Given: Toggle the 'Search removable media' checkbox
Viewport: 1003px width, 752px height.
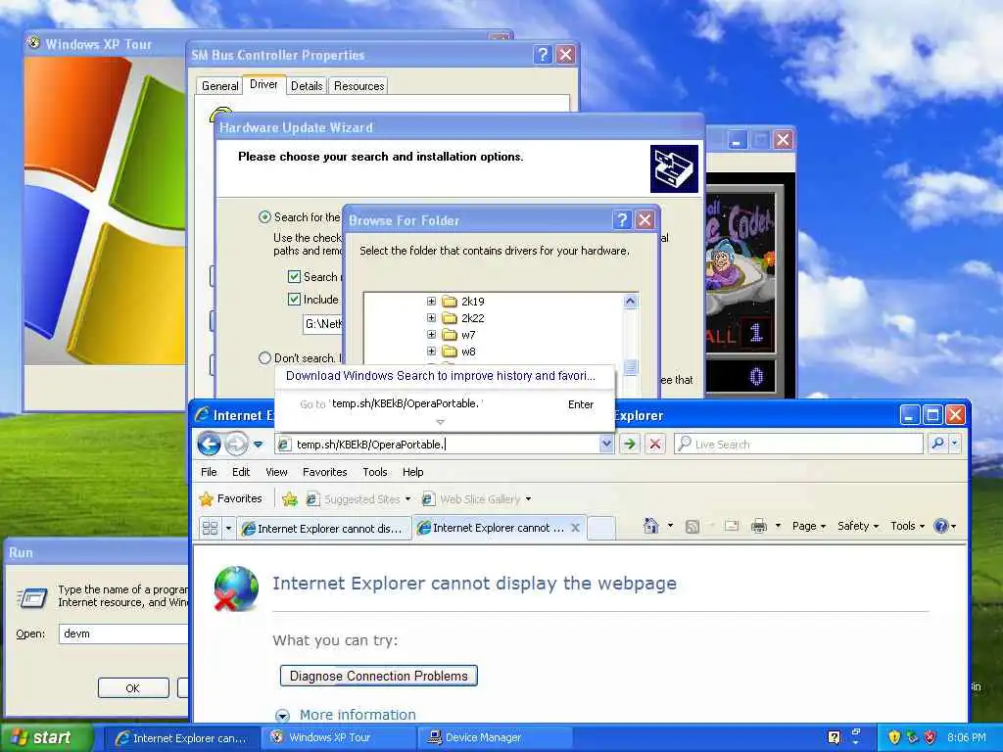Looking at the screenshot, I should [294, 276].
